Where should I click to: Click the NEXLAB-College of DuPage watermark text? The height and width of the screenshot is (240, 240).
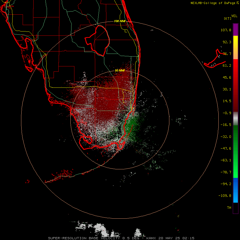(x=214, y=3)
